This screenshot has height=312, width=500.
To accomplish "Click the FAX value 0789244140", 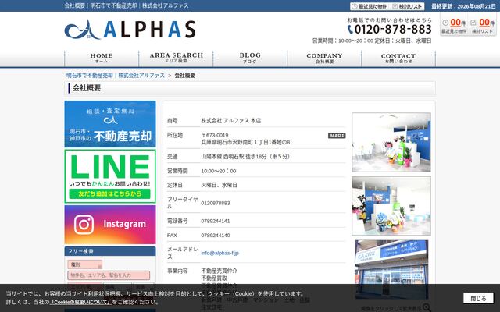I will click(x=216, y=236).
